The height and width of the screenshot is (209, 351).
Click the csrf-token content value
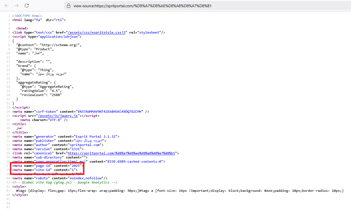pyautogui.click(x=110, y=112)
